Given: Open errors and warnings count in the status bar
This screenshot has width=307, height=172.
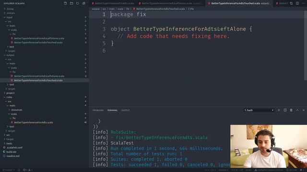Looking at the screenshot, I should 28,170.
